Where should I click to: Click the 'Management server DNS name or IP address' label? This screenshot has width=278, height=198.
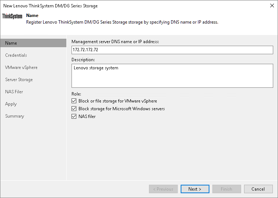click(115, 42)
